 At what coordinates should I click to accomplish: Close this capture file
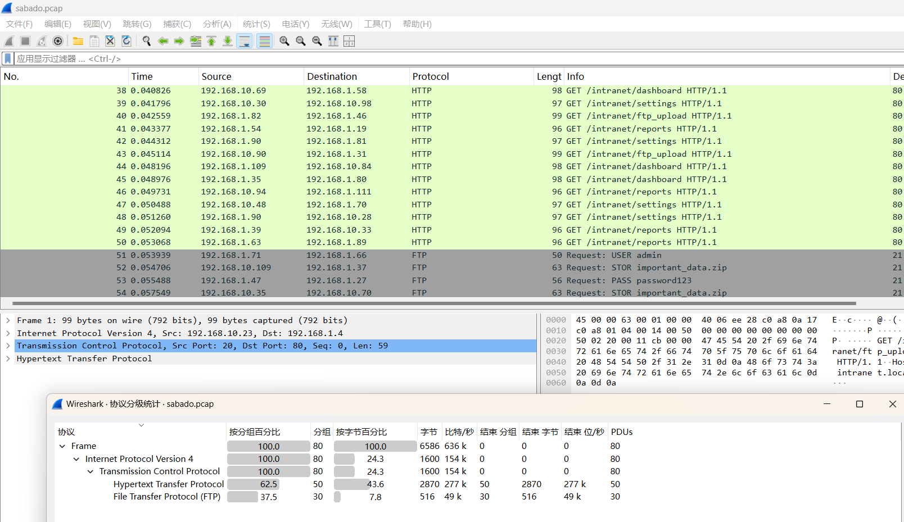click(x=110, y=41)
